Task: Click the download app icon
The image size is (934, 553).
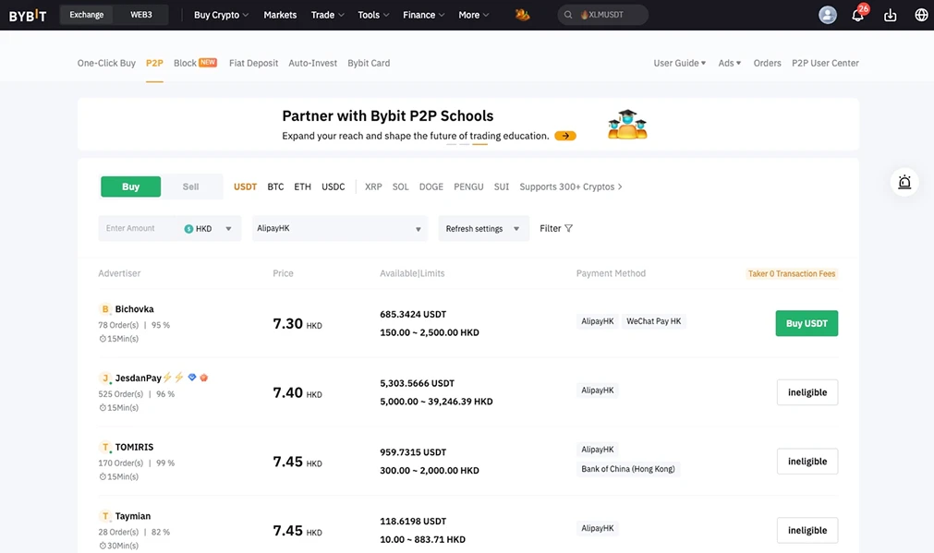Action: pyautogui.click(x=890, y=15)
